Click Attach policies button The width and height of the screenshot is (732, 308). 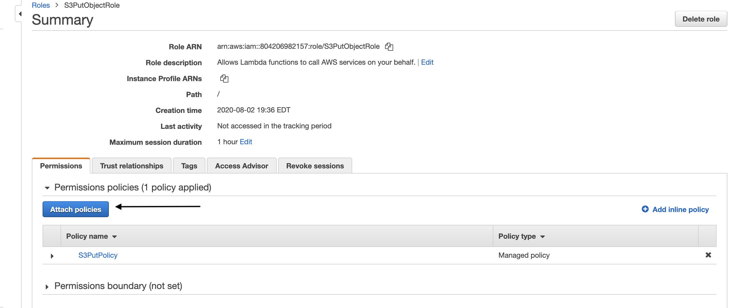pos(76,209)
